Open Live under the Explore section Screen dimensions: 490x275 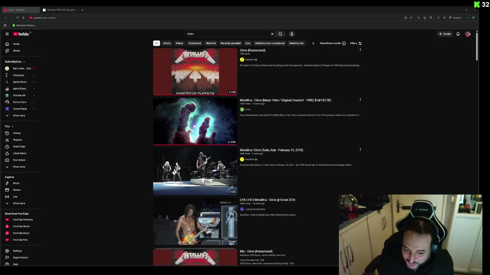(15, 197)
